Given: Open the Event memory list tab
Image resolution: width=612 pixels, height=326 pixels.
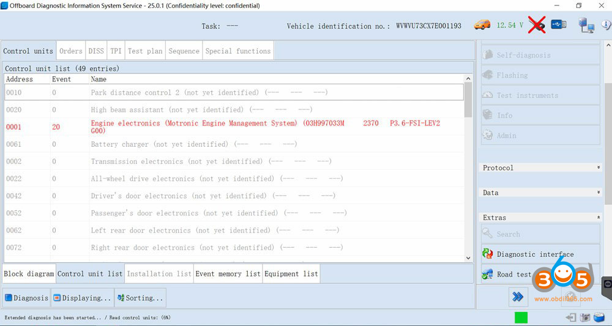Looking at the screenshot, I should tap(228, 273).
